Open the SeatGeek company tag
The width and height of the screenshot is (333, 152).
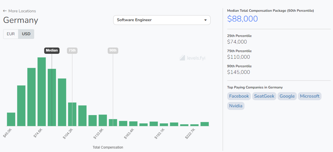tap(264, 96)
